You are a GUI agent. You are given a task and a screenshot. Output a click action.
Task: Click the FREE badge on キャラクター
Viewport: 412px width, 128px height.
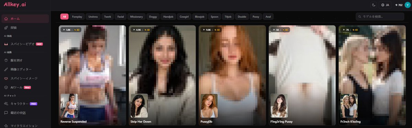point(33,104)
